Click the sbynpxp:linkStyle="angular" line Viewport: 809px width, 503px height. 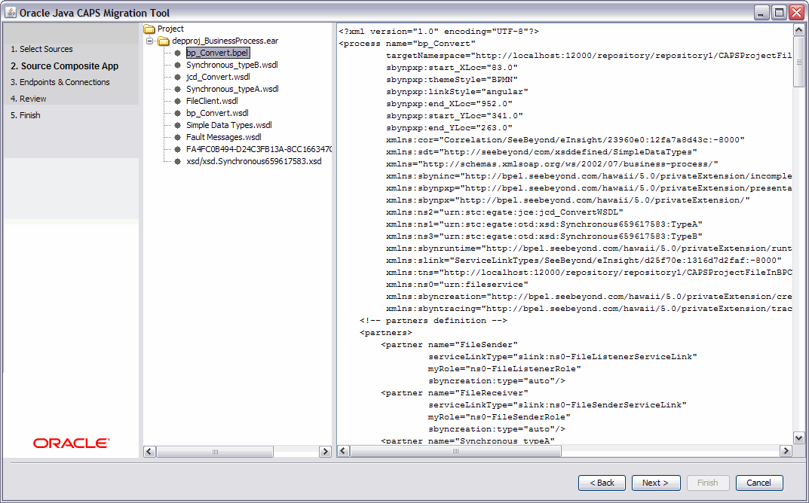457,92
